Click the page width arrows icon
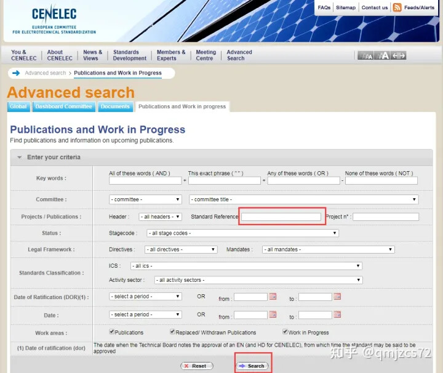 pyautogui.click(x=398, y=55)
